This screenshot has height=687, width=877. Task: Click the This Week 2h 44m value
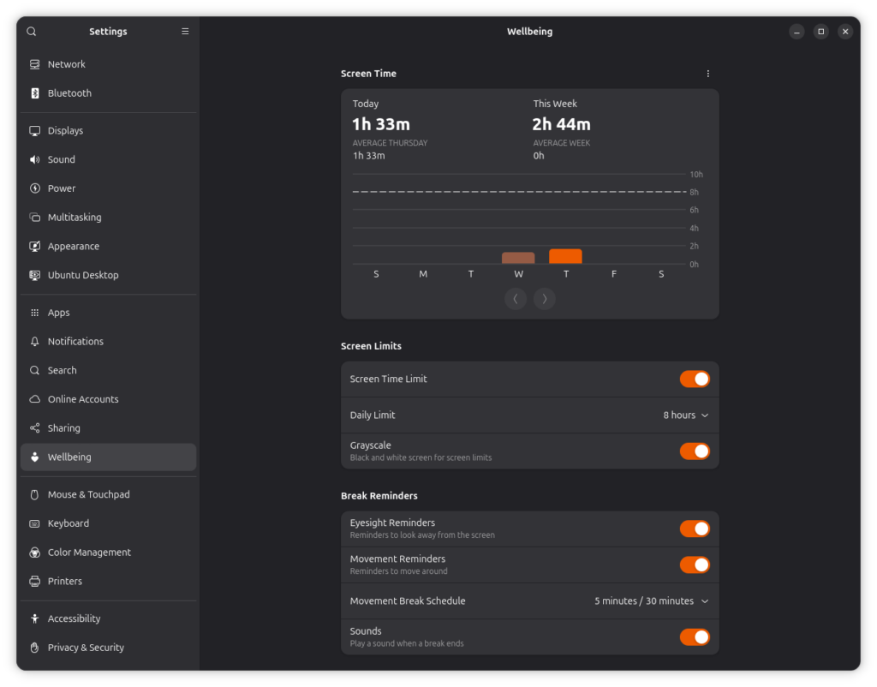[x=562, y=124]
